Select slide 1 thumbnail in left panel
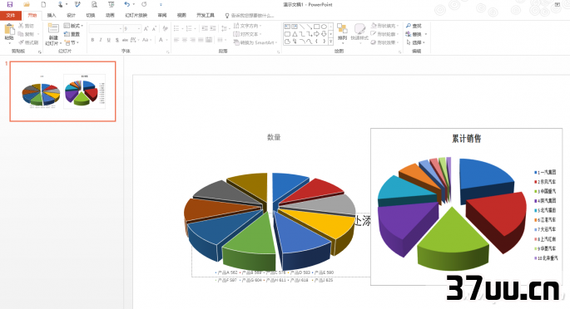The width and height of the screenshot is (570, 309). [x=63, y=91]
